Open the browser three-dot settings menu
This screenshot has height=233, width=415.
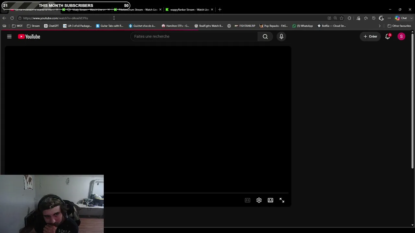[x=389, y=18]
